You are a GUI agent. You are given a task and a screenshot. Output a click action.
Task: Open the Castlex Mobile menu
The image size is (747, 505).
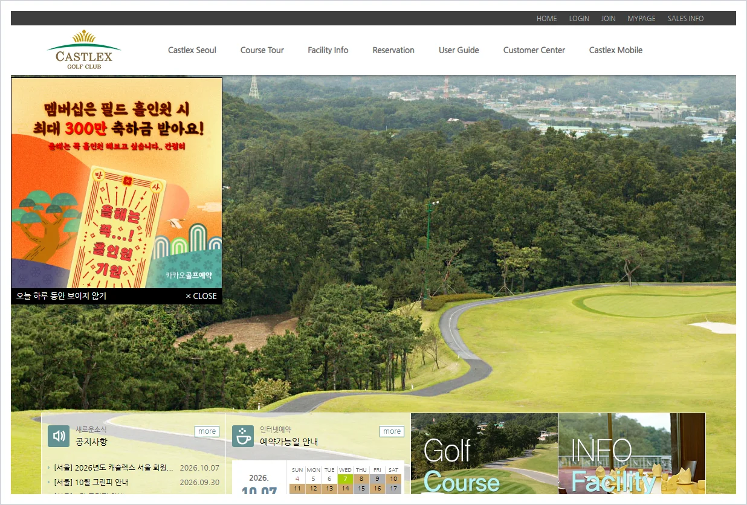click(616, 50)
